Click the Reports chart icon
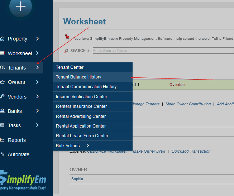 pos(3,140)
